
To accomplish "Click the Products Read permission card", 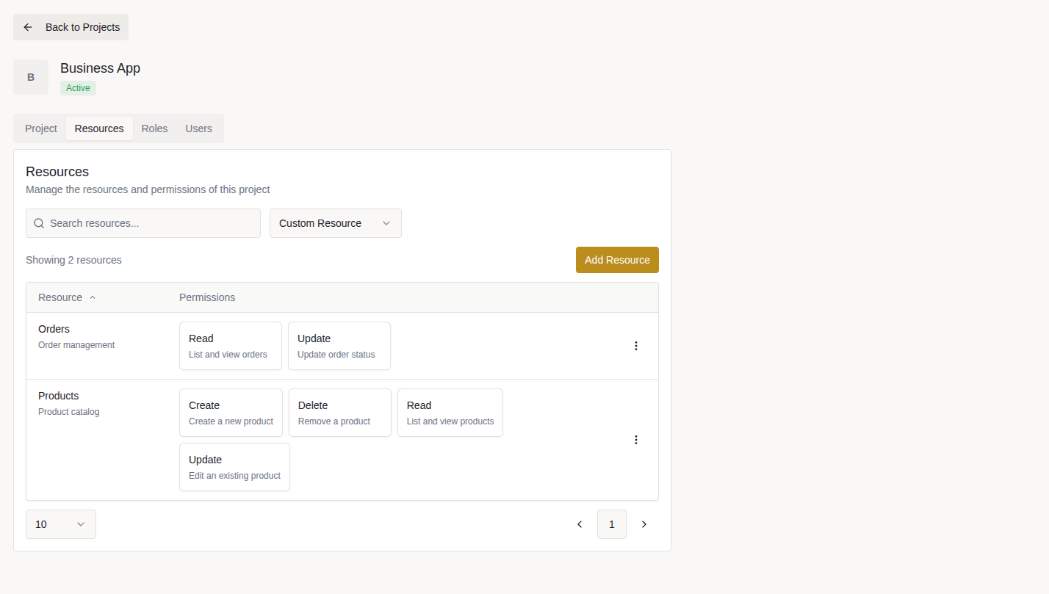I will [450, 413].
